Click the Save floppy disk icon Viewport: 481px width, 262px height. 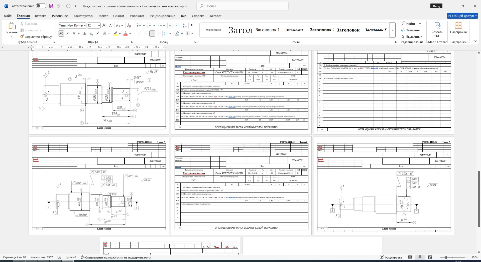(x=51, y=6)
